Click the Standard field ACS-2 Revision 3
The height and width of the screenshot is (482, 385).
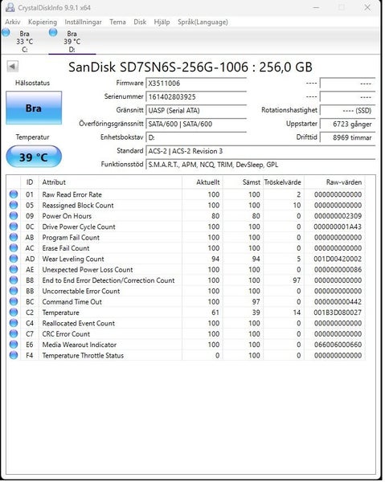click(x=260, y=151)
